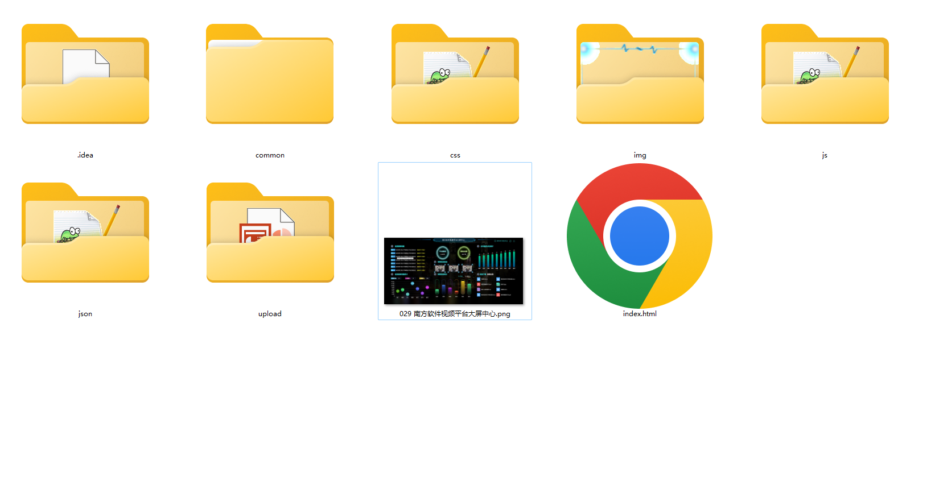Click the 'index.html' file name label
This screenshot has height=497, width=935.
pos(640,314)
